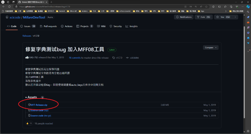Open the browser extensions puzzle icon
Viewport: 251px width, 134px height.
pyautogui.click(x=213, y=7)
